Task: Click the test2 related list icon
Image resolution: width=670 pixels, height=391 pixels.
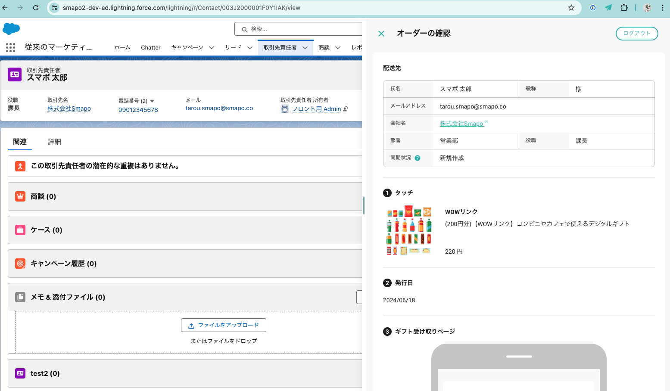Action: tap(20, 373)
